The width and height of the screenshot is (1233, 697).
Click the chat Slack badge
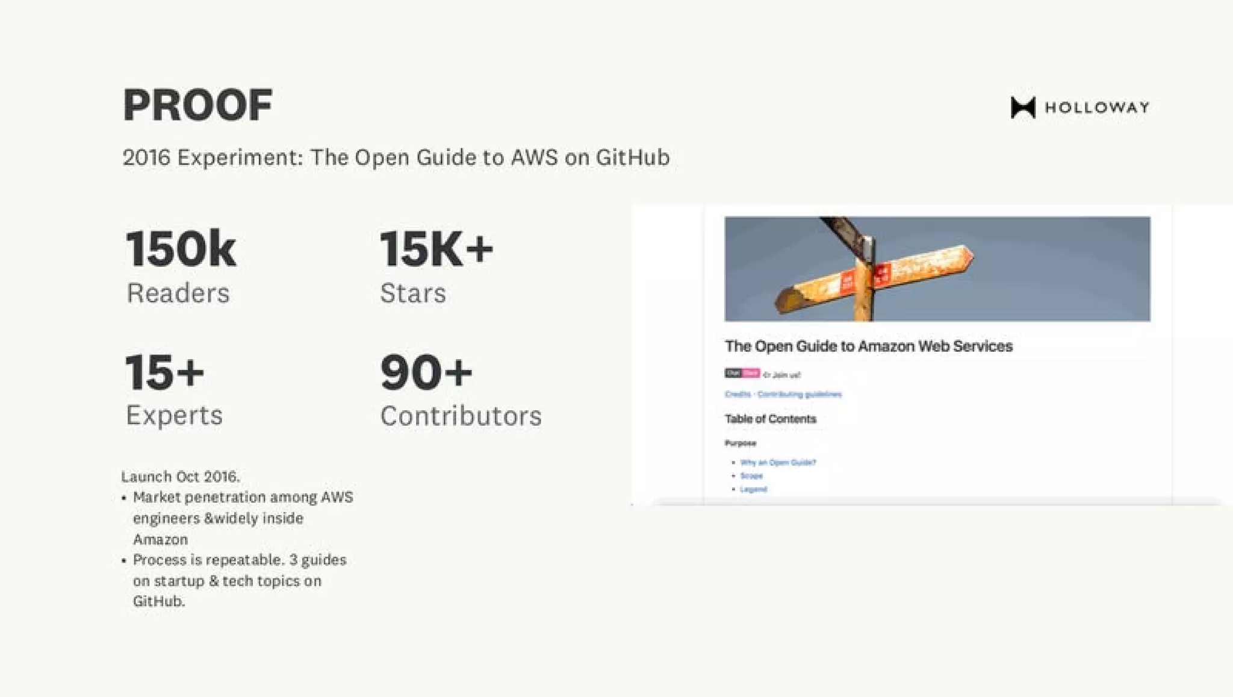pyautogui.click(x=742, y=374)
